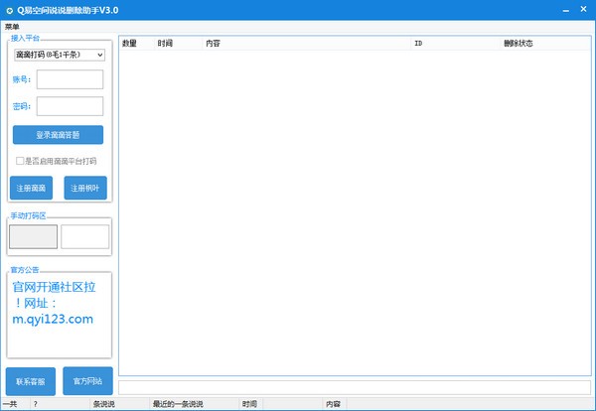Click the 密码 password input field
The image size is (596, 411).
pos(70,106)
